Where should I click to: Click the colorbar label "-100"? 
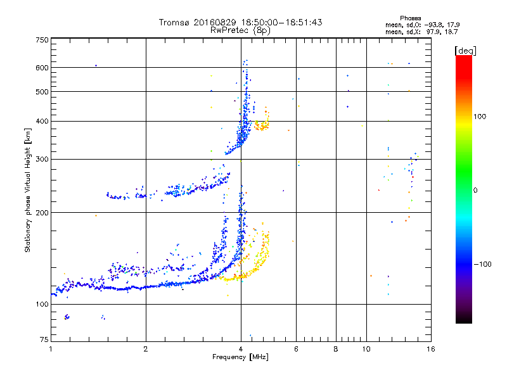coord(482,264)
